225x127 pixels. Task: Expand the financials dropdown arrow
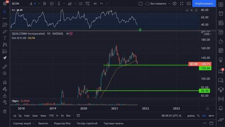tap(75, 4)
